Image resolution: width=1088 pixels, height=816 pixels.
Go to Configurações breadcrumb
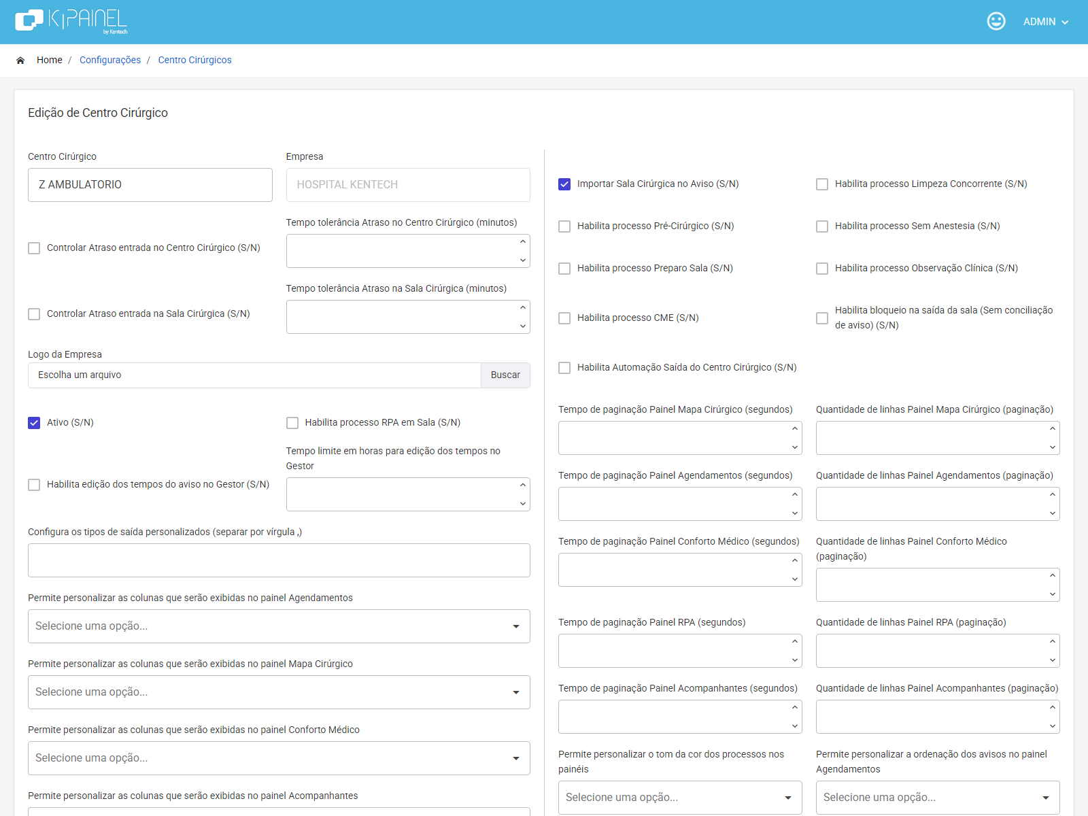tap(110, 60)
